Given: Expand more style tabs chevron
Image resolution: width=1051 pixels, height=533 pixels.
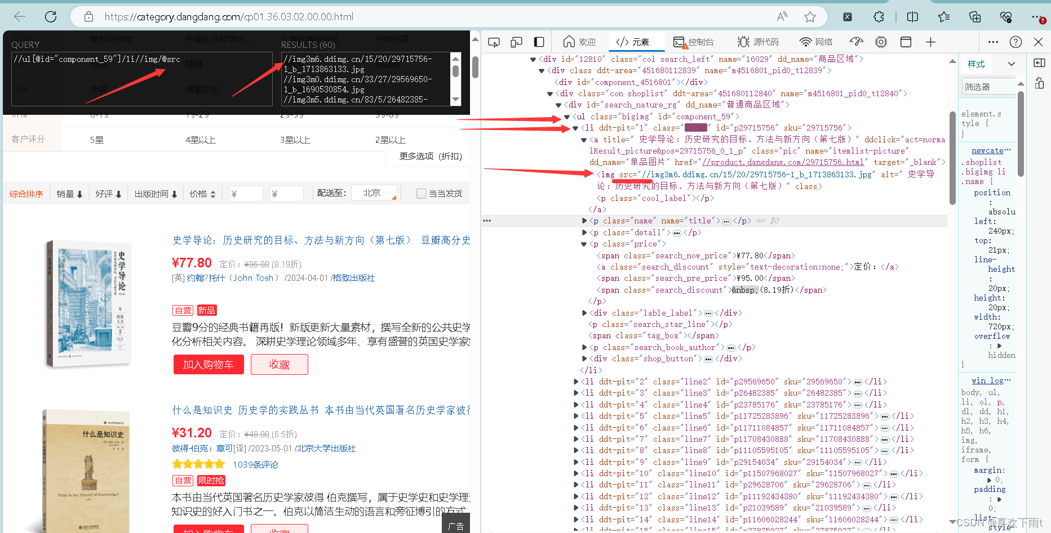Looking at the screenshot, I should click(1012, 64).
